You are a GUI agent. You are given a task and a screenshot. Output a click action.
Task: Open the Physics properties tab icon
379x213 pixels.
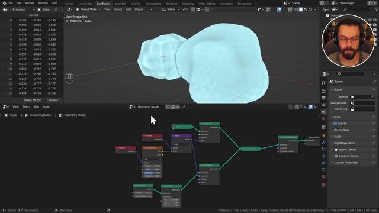point(324,156)
